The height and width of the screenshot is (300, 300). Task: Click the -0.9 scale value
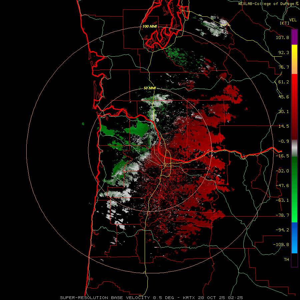[x=284, y=141]
